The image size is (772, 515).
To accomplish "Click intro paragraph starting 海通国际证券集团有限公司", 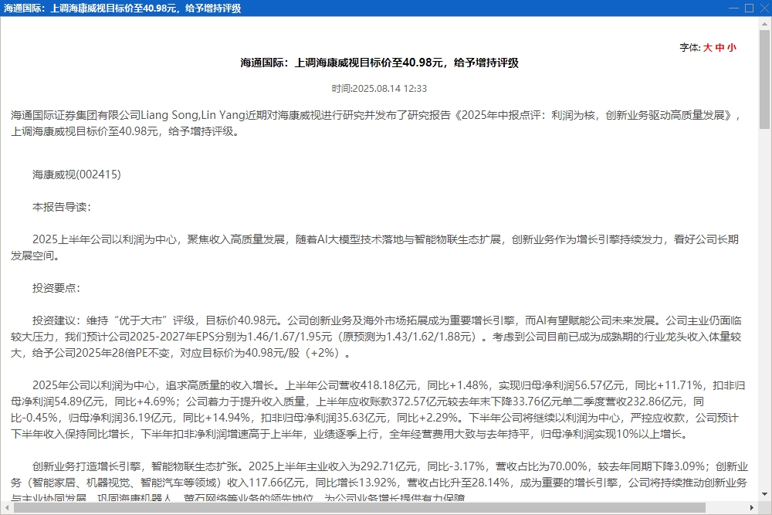I will tap(377, 123).
